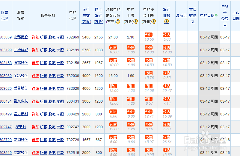Sort by 股票代码 column header

point(5,16)
